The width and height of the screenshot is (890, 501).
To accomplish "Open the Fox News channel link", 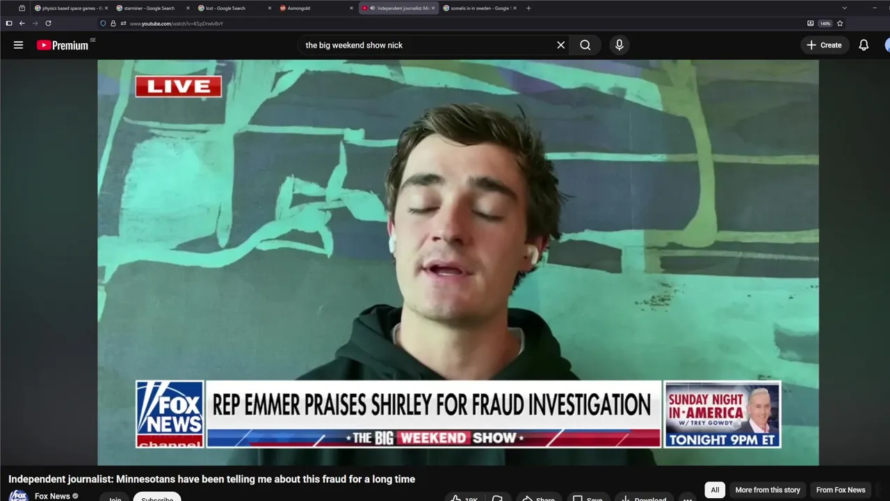I will (x=52, y=496).
